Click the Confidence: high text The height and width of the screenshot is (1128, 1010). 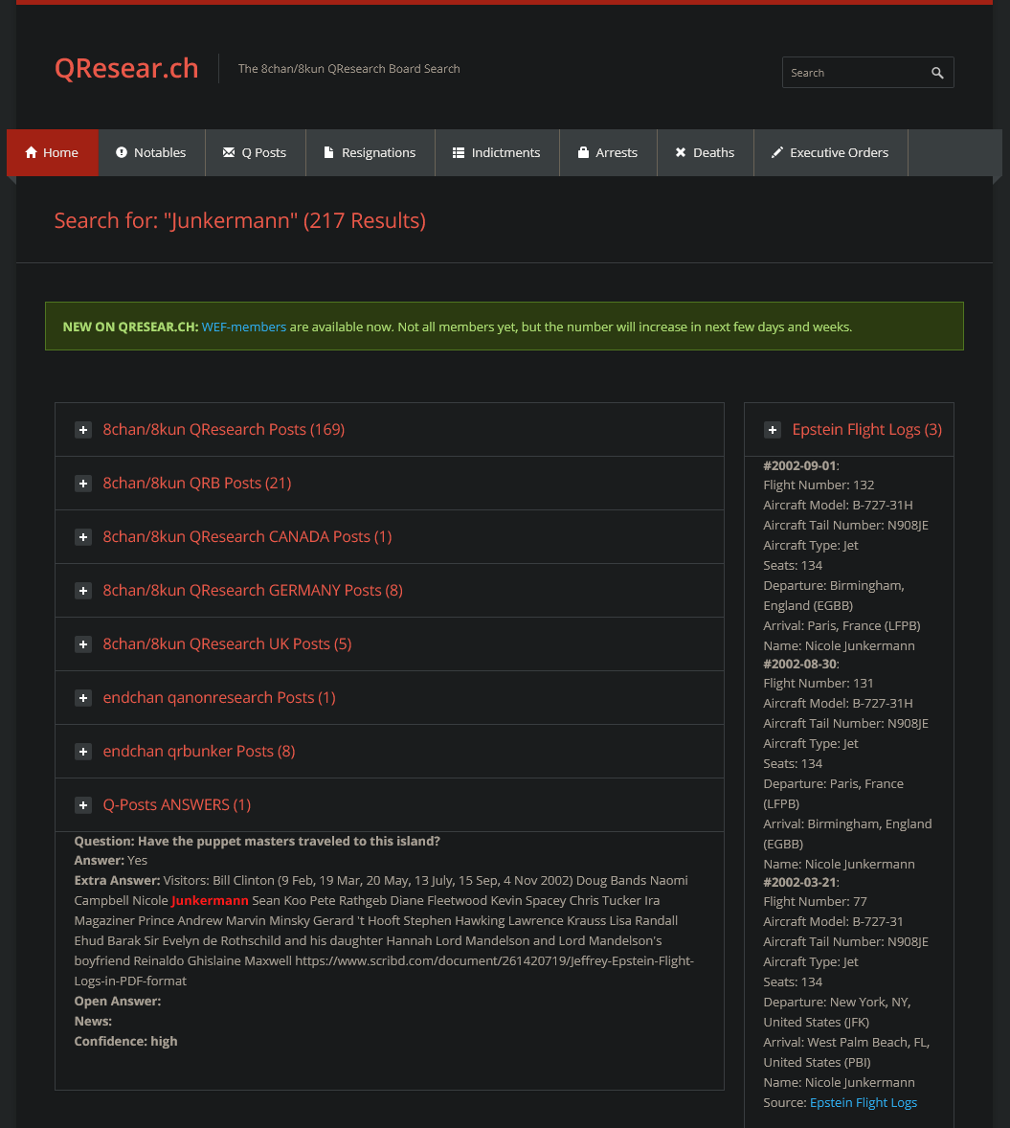click(125, 1041)
